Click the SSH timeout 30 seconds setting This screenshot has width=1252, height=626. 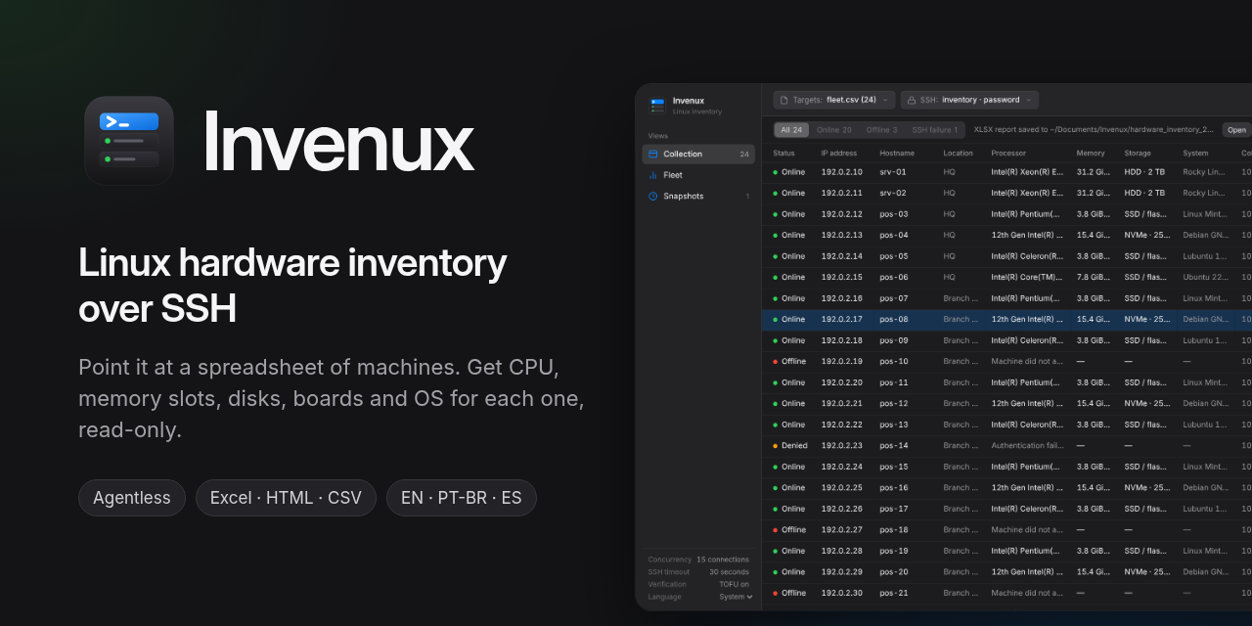[698, 572]
